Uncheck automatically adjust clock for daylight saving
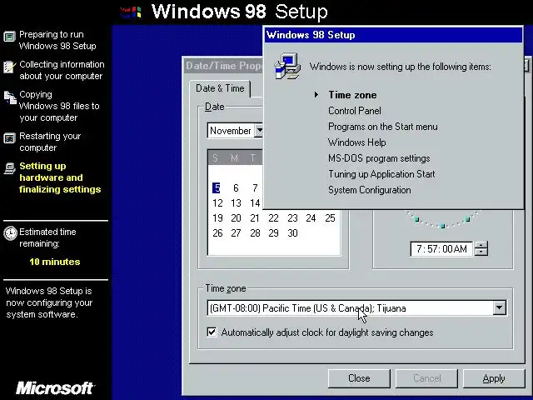 click(x=212, y=332)
